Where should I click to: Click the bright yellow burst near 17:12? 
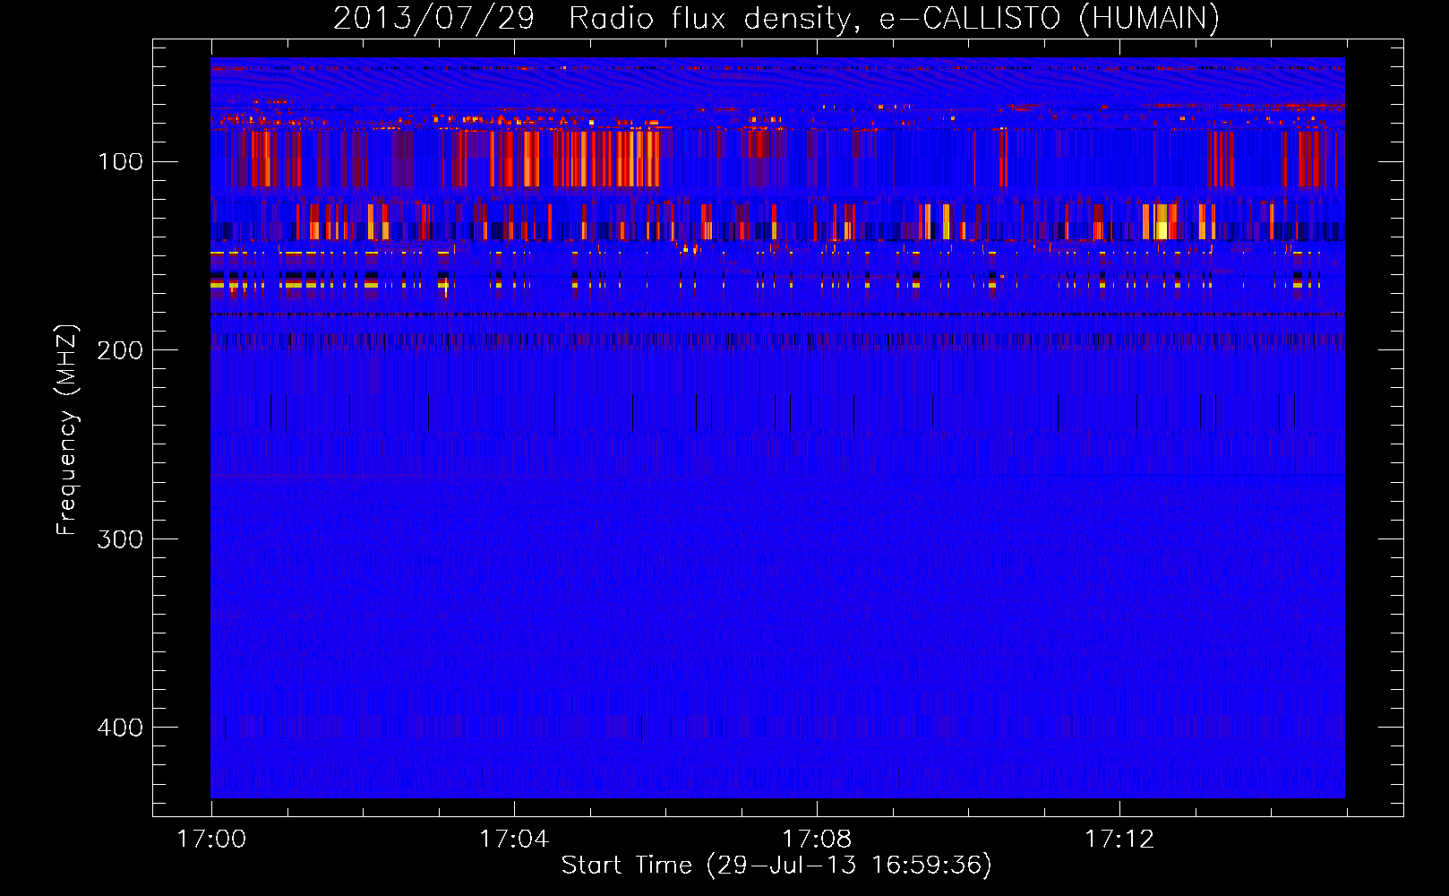[1162, 221]
